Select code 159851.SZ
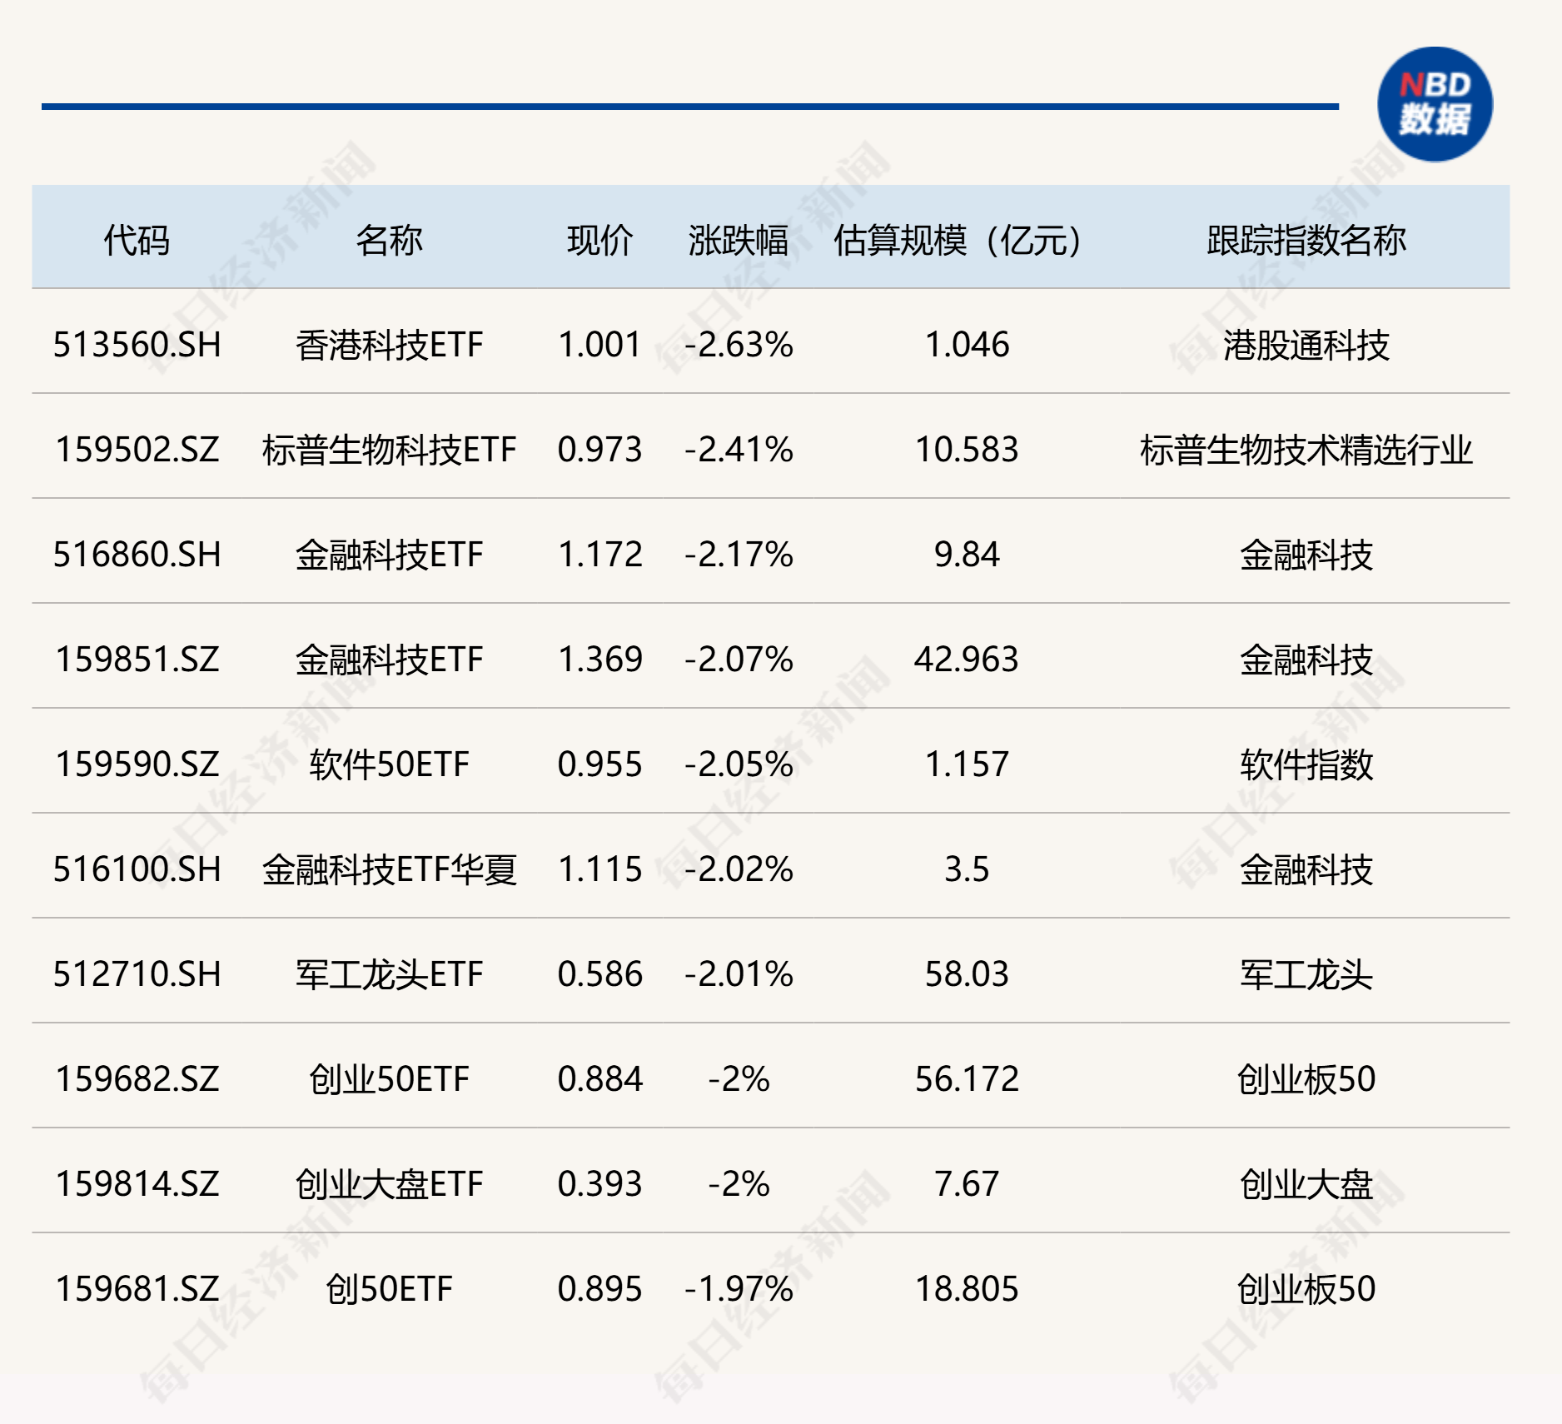Screen dimensions: 1562x1424 (x=137, y=660)
